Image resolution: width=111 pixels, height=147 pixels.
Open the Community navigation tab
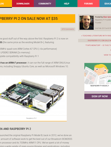(x=45, y=4)
